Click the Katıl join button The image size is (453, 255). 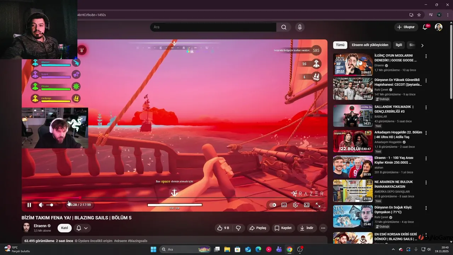(64, 228)
